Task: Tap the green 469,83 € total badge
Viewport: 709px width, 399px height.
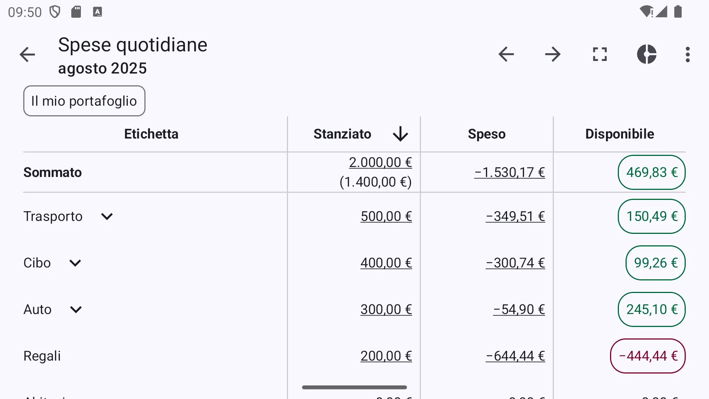Action: (x=652, y=173)
